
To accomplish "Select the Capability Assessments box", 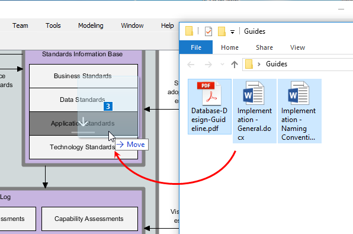I will [89, 219].
